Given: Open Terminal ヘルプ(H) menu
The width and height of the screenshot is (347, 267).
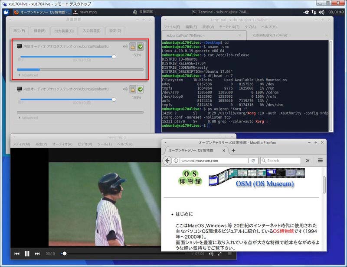Looking at the screenshot, I should (268, 27).
